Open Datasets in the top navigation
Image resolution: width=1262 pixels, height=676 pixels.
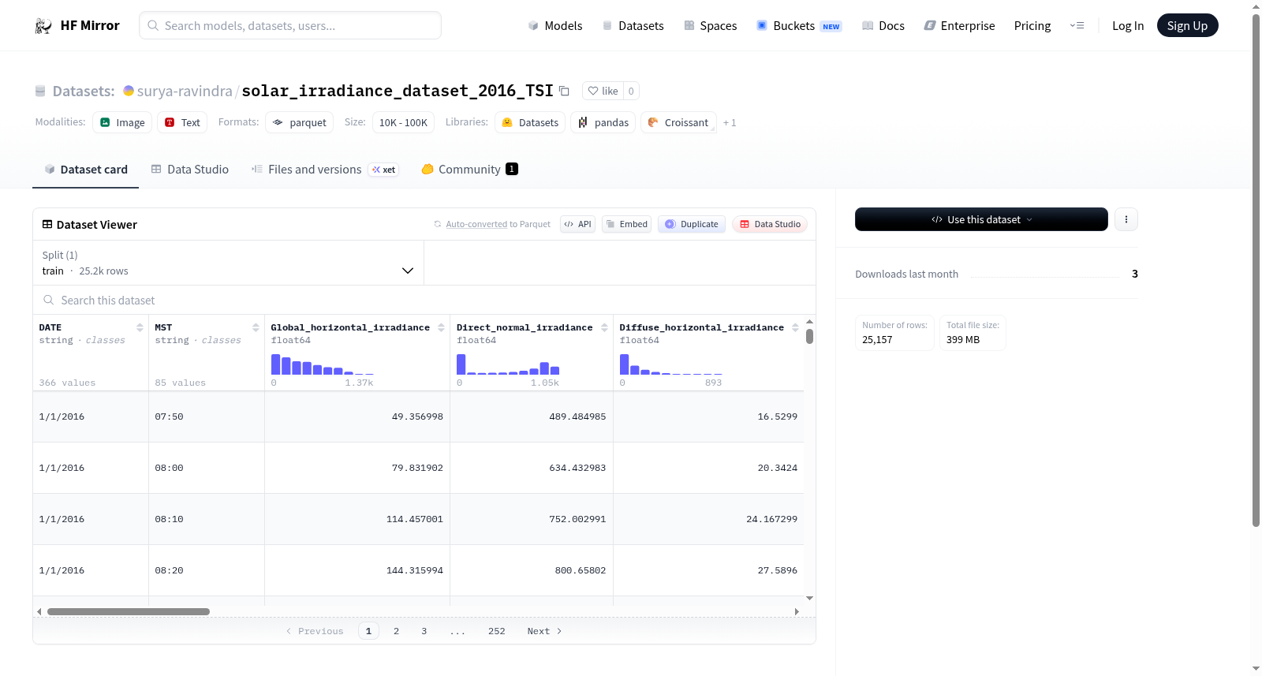coord(633,26)
